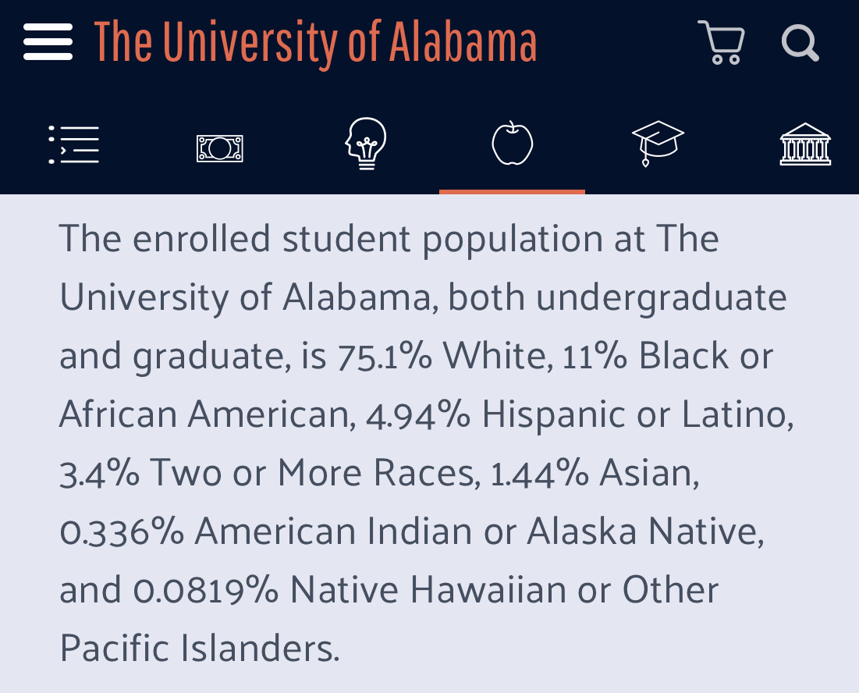Click the '1.44% Asian' statistic
This screenshot has width=859, height=693.
coord(595,474)
